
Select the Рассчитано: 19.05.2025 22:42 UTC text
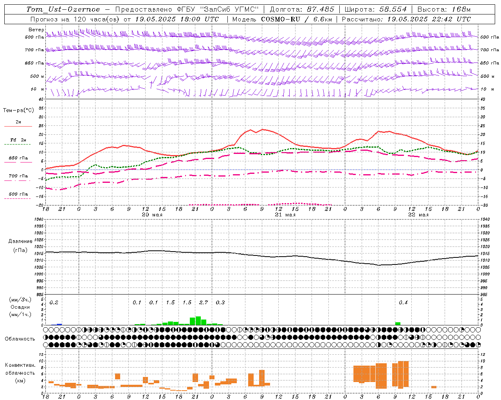[406, 19]
